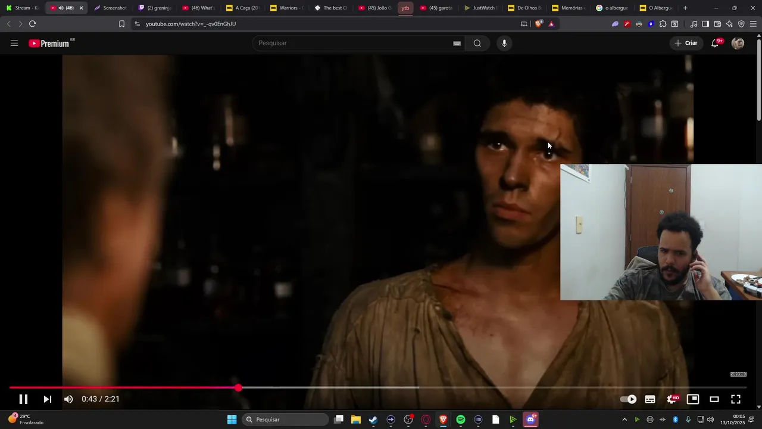Seek to the buffered section of the timeline
The height and width of the screenshot is (429, 762).
pyautogui.click(x=330, y=388)
